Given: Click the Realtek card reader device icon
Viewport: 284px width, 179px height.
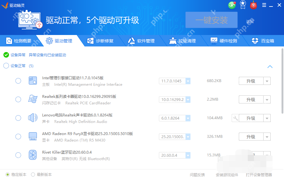Looking at the screenshot, I should [33, 99].
